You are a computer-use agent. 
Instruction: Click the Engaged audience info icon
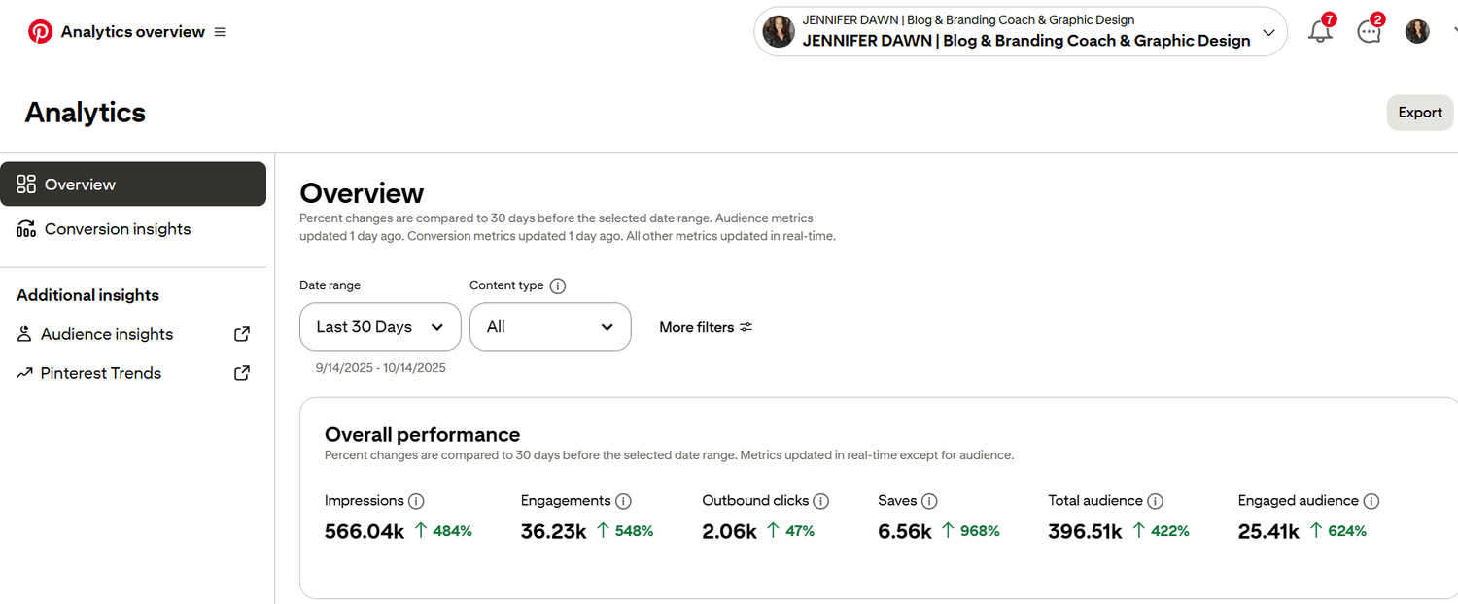click(1371, 502)
